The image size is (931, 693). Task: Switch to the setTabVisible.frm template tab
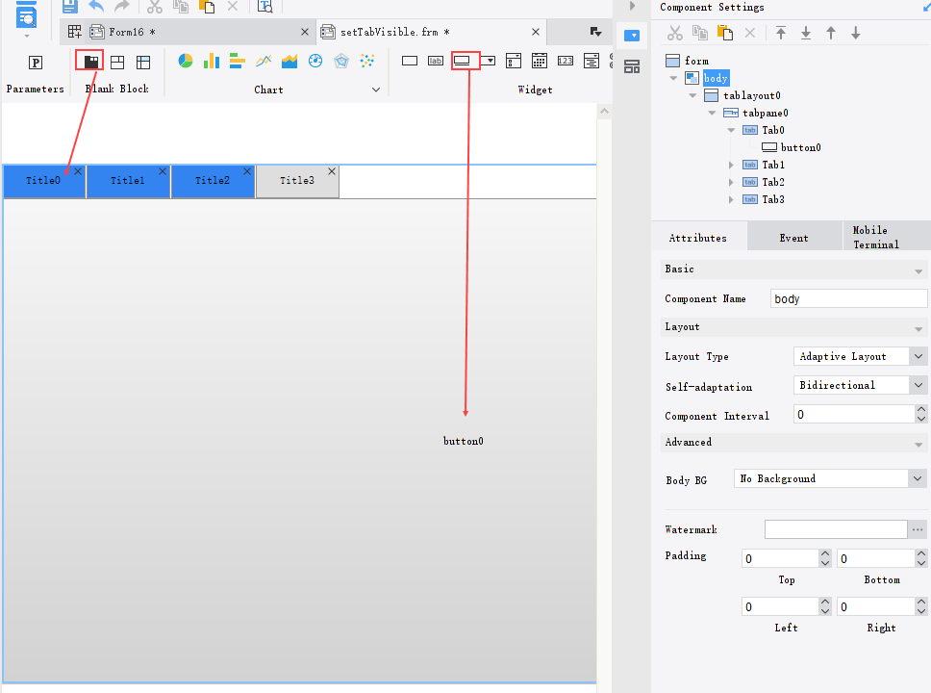432,32
